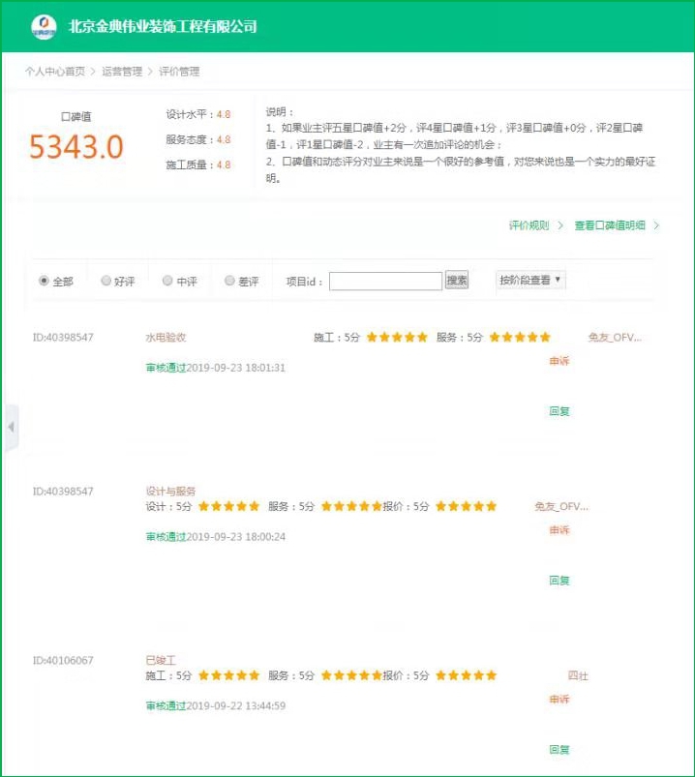Viewport: 695px width, 777px height.
Task: Select the 全部 radio button
Action: 44,281
